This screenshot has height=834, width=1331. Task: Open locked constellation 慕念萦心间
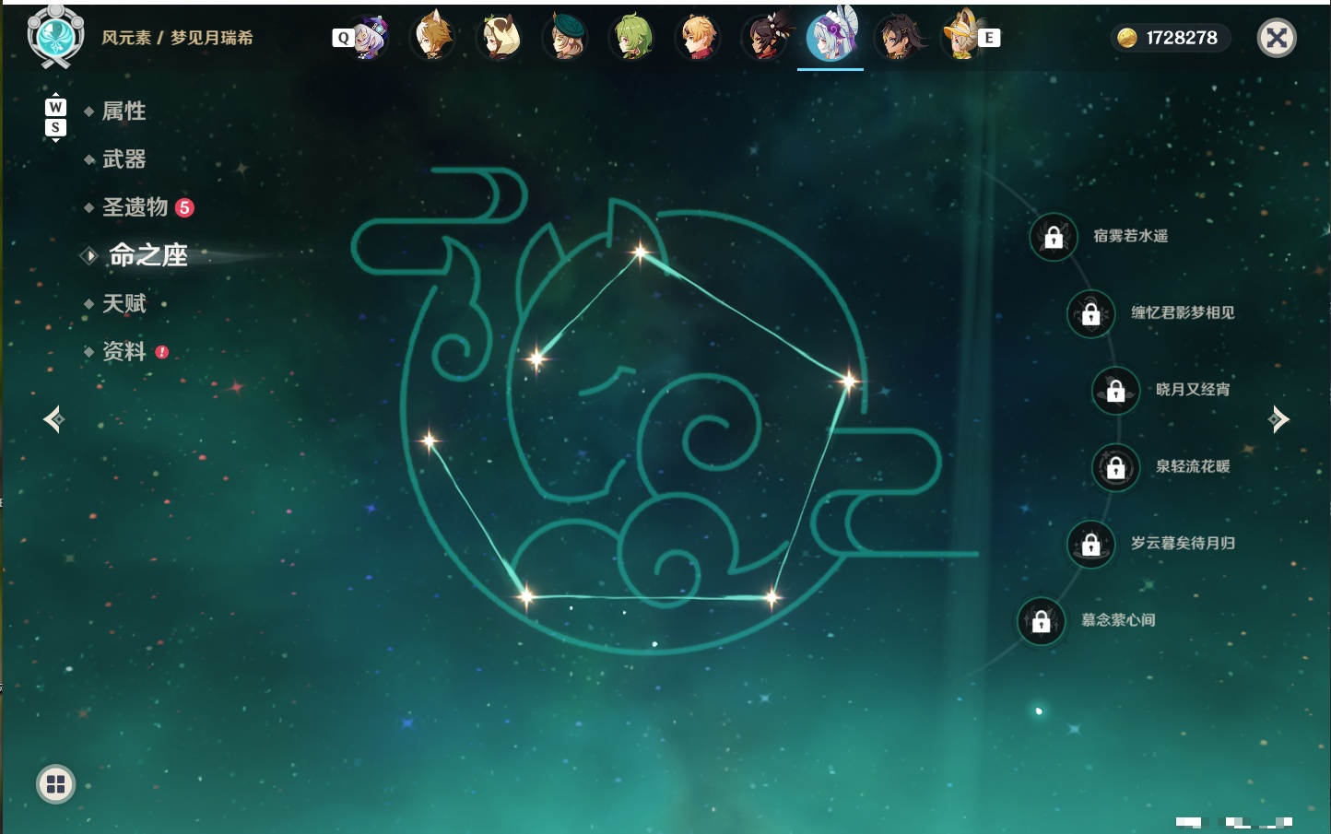1041,621
